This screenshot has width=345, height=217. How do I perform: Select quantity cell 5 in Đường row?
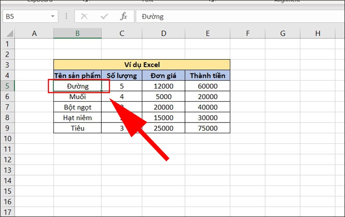tap(122, 86)
